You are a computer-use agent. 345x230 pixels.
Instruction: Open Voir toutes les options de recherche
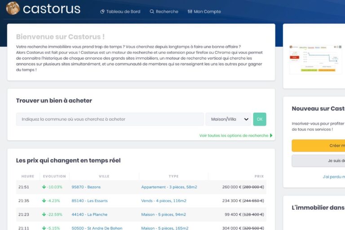click(234, 135)
